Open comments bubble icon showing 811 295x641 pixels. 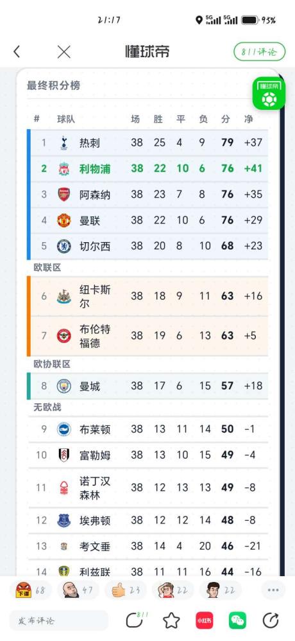135,620
